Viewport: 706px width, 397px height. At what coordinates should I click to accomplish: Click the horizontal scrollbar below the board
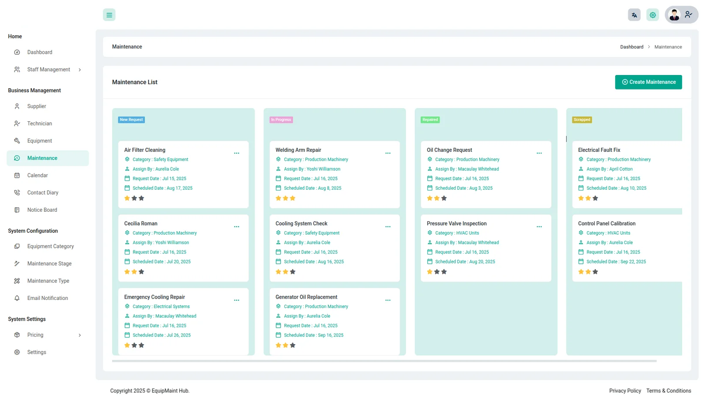(x=384, y=361)
